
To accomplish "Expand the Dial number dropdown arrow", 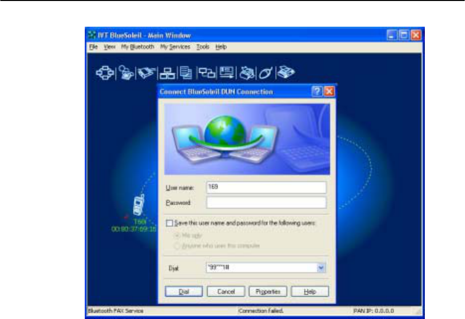I will 321,268.
